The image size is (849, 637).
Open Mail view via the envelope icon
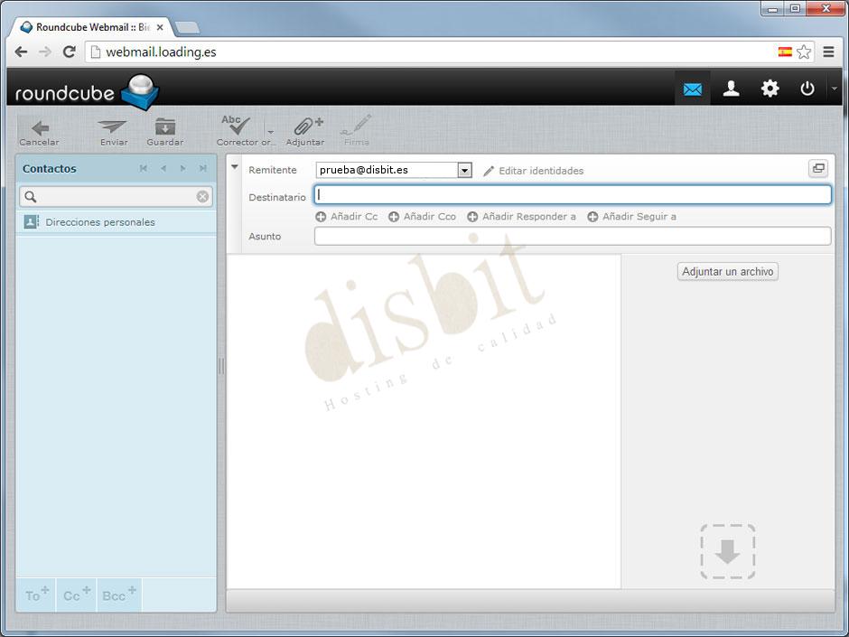(693, 88)
